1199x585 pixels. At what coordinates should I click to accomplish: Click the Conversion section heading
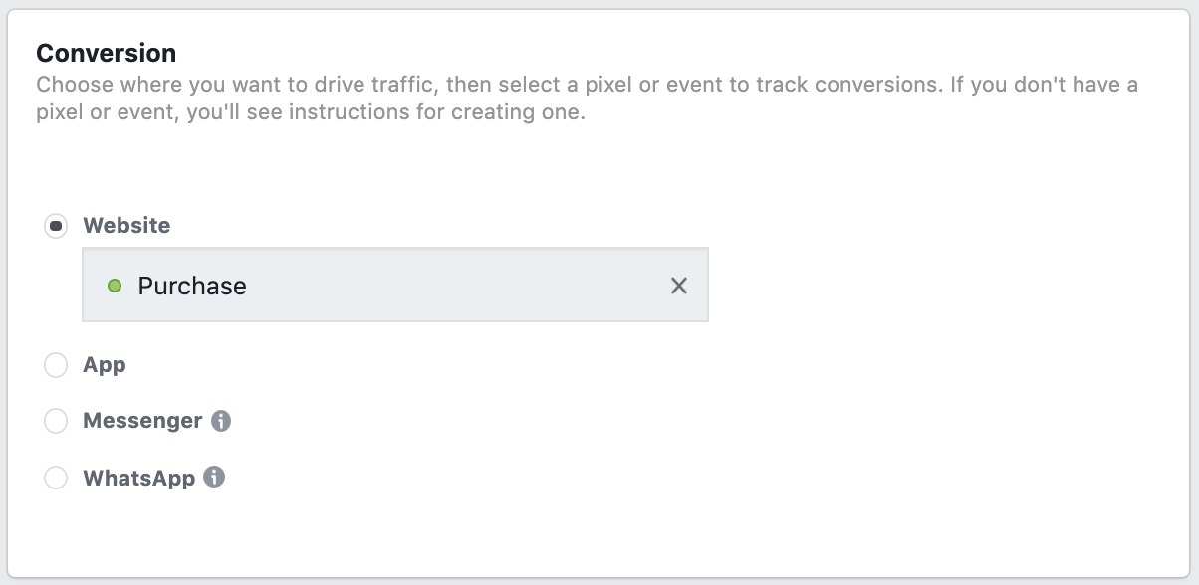click(106, 53)
